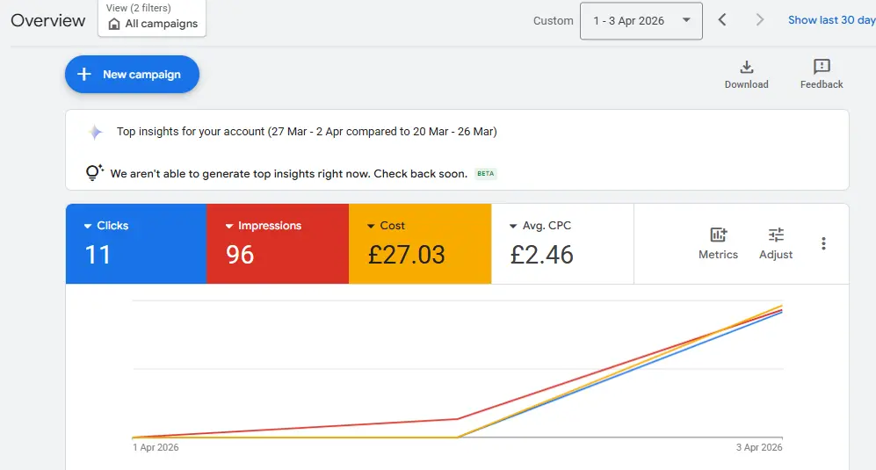
Task: Click the lightbulb insights icon
Action: pos(94,172)
